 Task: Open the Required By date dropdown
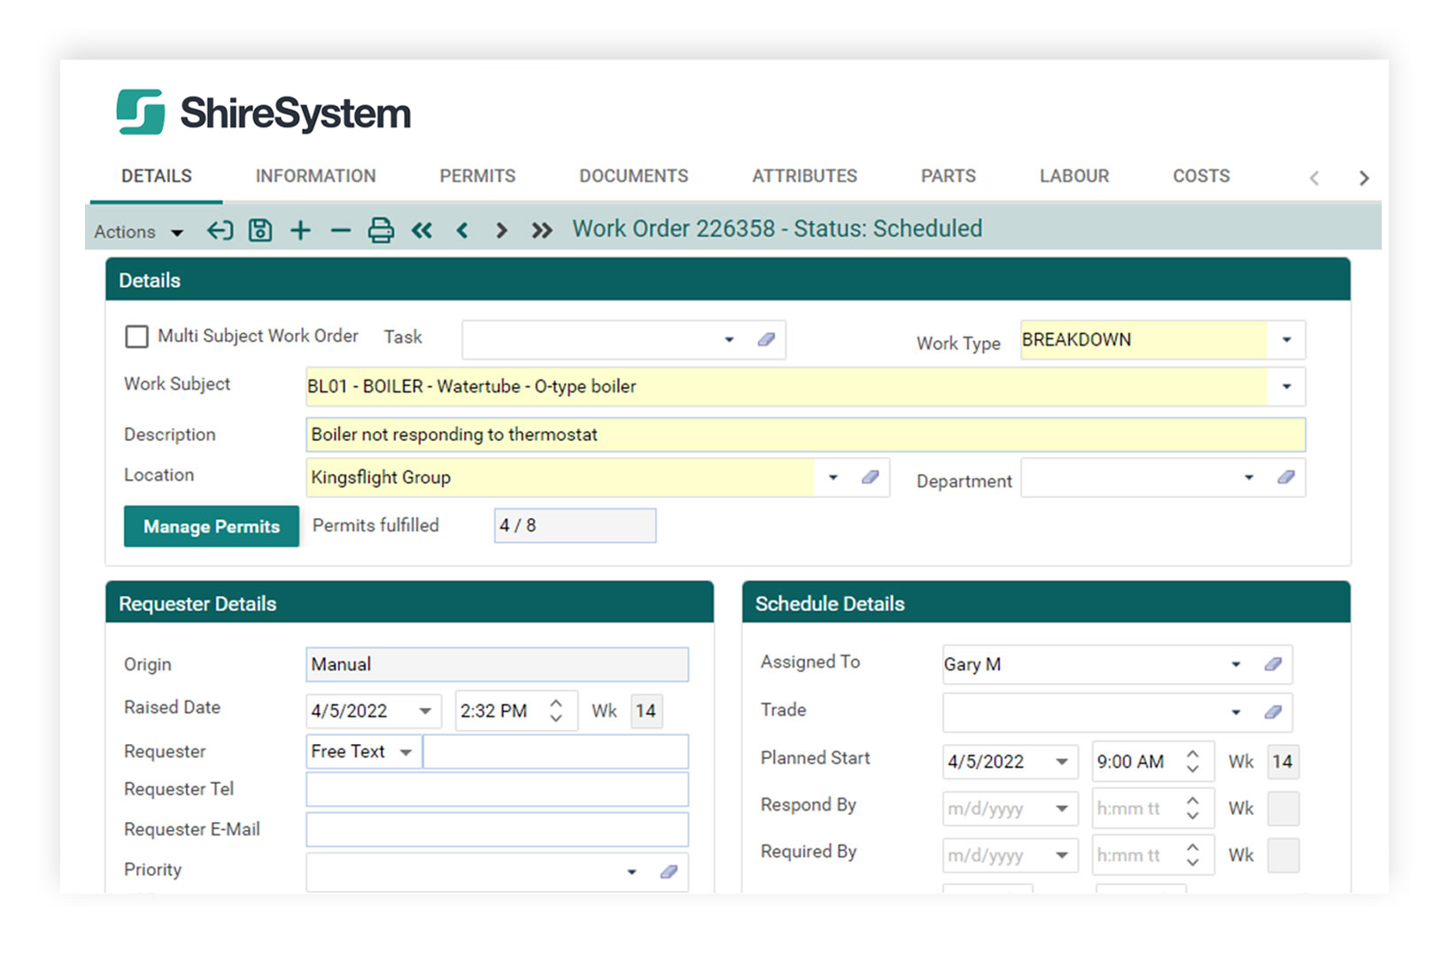(x=1062, y=856)
